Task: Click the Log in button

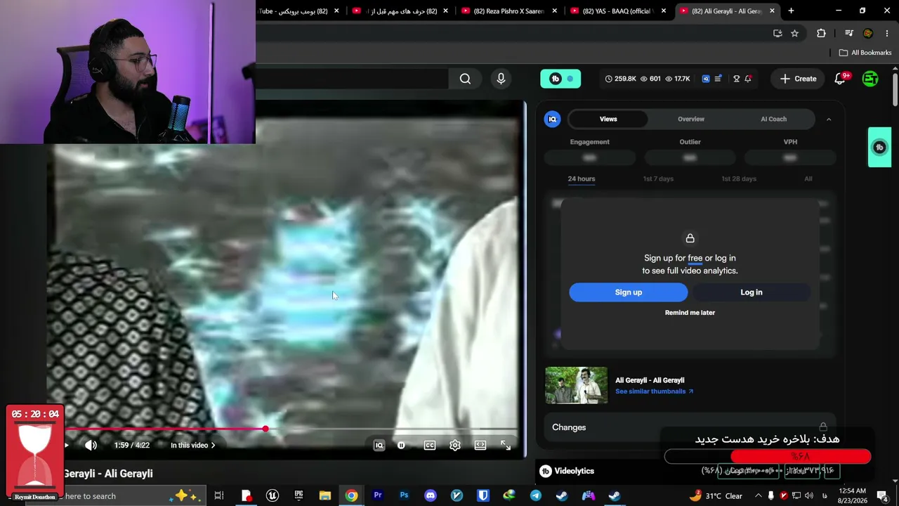Action: click(751, 292)
